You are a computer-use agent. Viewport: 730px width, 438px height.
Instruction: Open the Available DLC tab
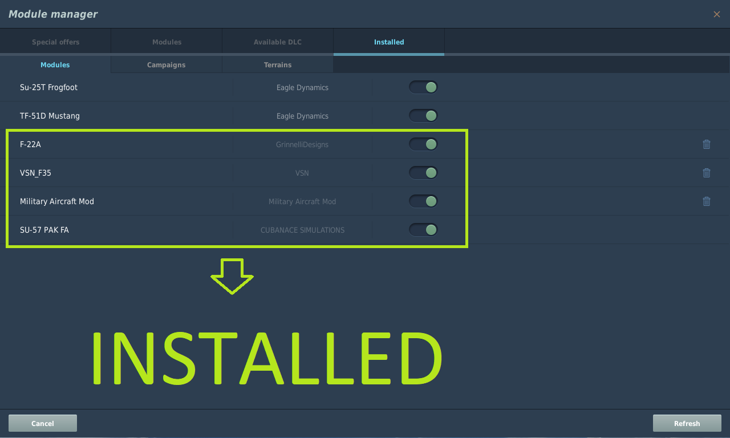[x=278, y=42]
